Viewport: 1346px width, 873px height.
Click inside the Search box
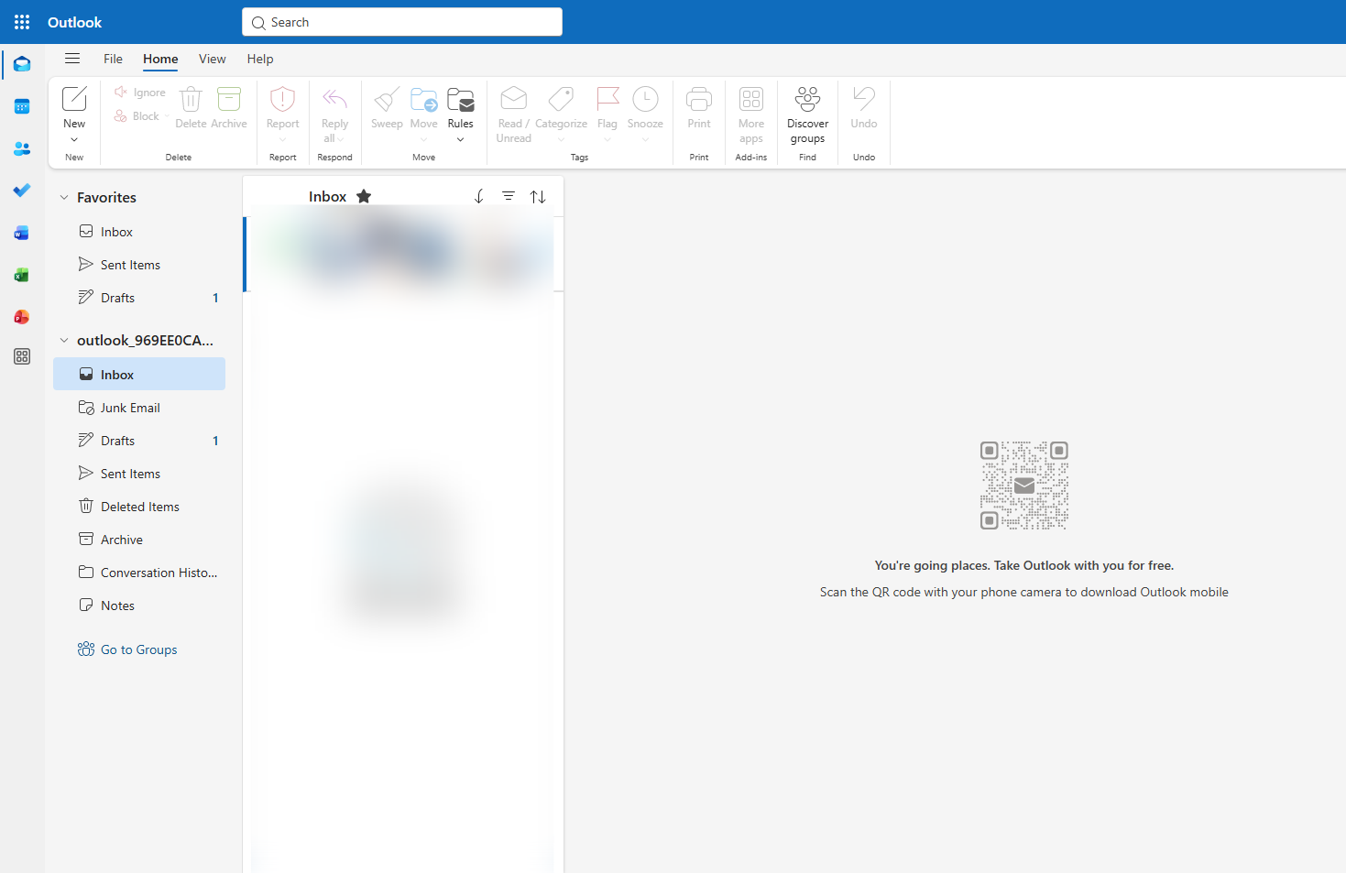(403, 22)
